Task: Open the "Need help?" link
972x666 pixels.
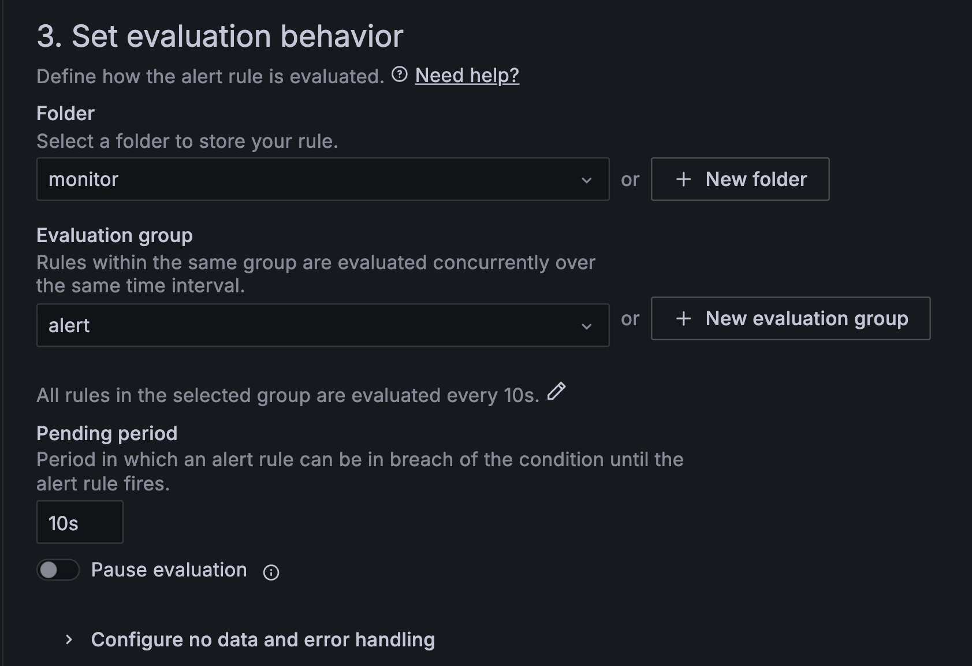Action: click(x=467, y=76)
